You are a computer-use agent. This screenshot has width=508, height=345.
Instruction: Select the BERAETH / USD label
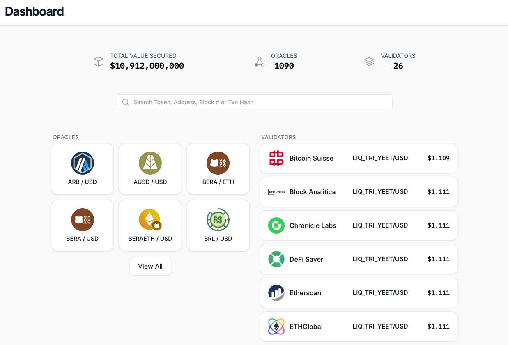(150, 239)
